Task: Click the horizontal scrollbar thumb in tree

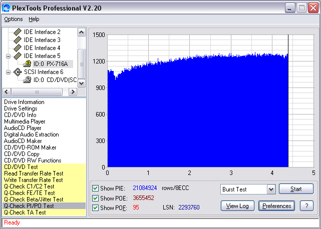Action: [x=37, y=92]
